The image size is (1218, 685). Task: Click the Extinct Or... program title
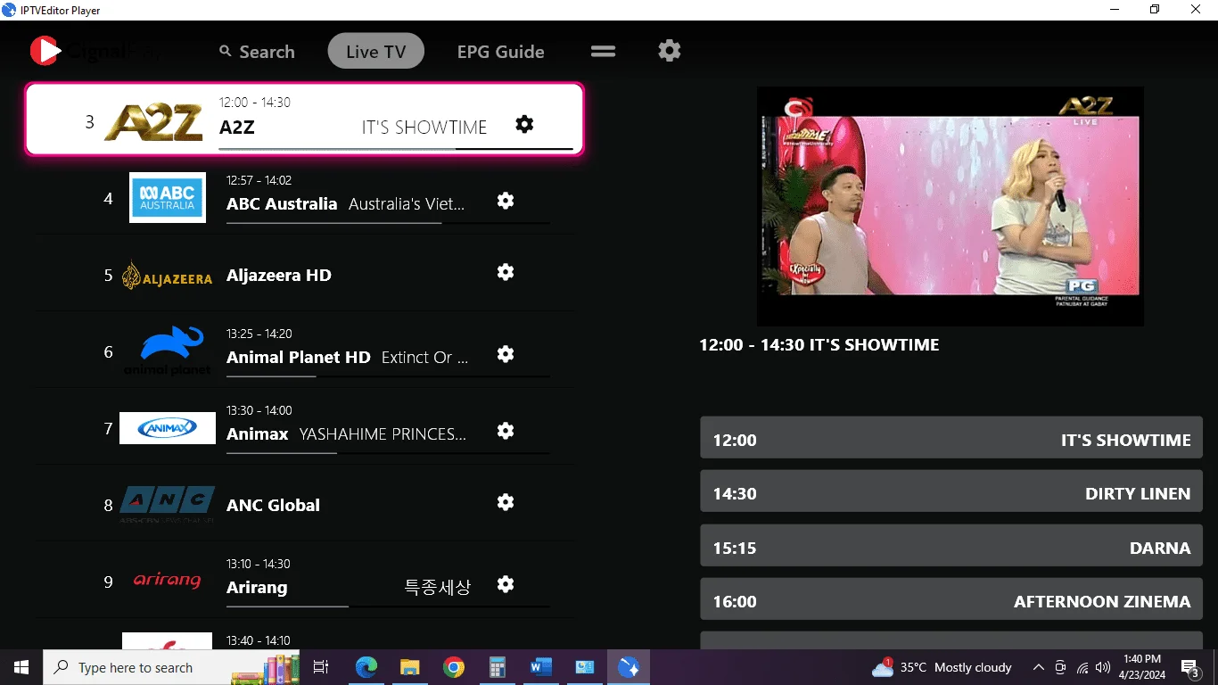point(424,358)
